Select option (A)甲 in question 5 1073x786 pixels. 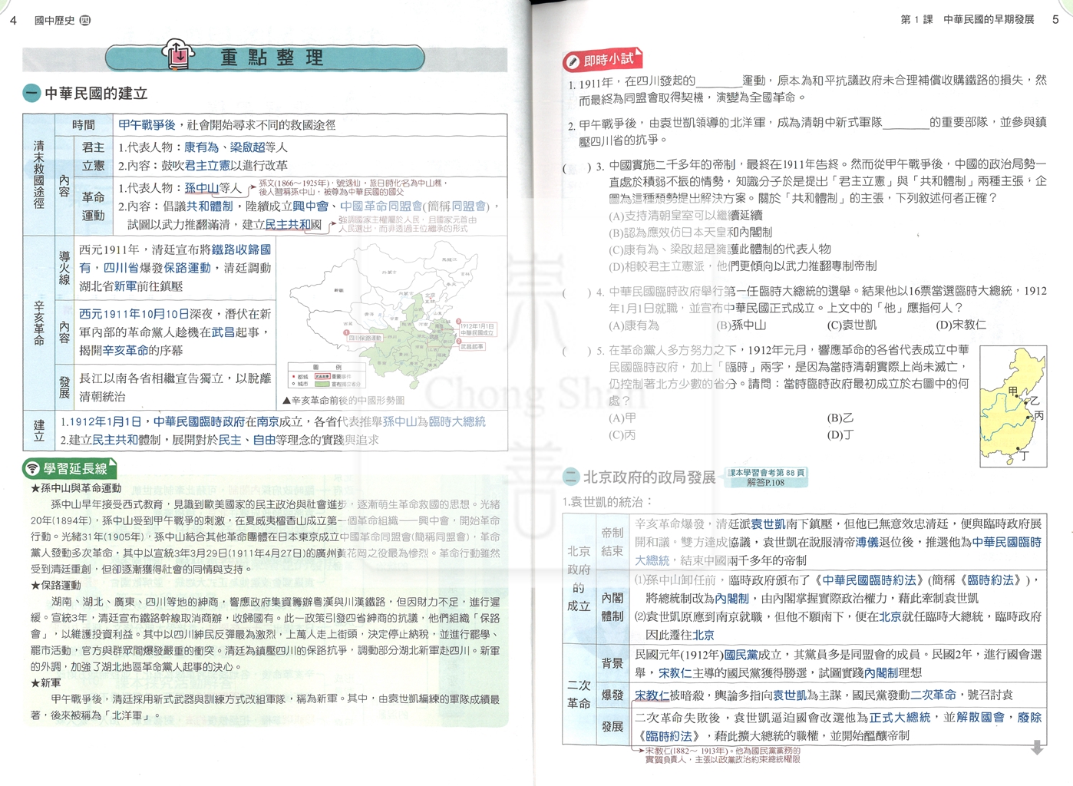(622, 418)
